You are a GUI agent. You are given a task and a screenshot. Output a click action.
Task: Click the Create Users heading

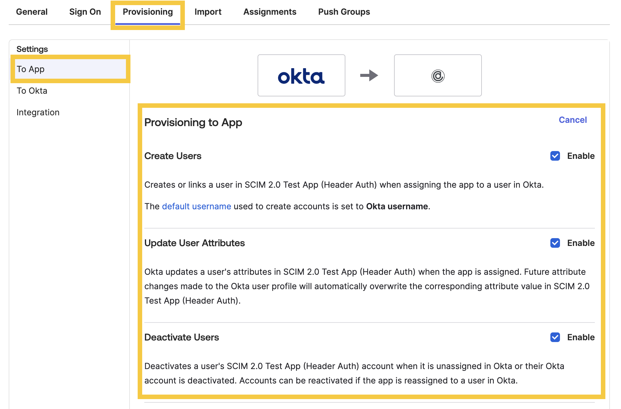click(x=173, y=156)
